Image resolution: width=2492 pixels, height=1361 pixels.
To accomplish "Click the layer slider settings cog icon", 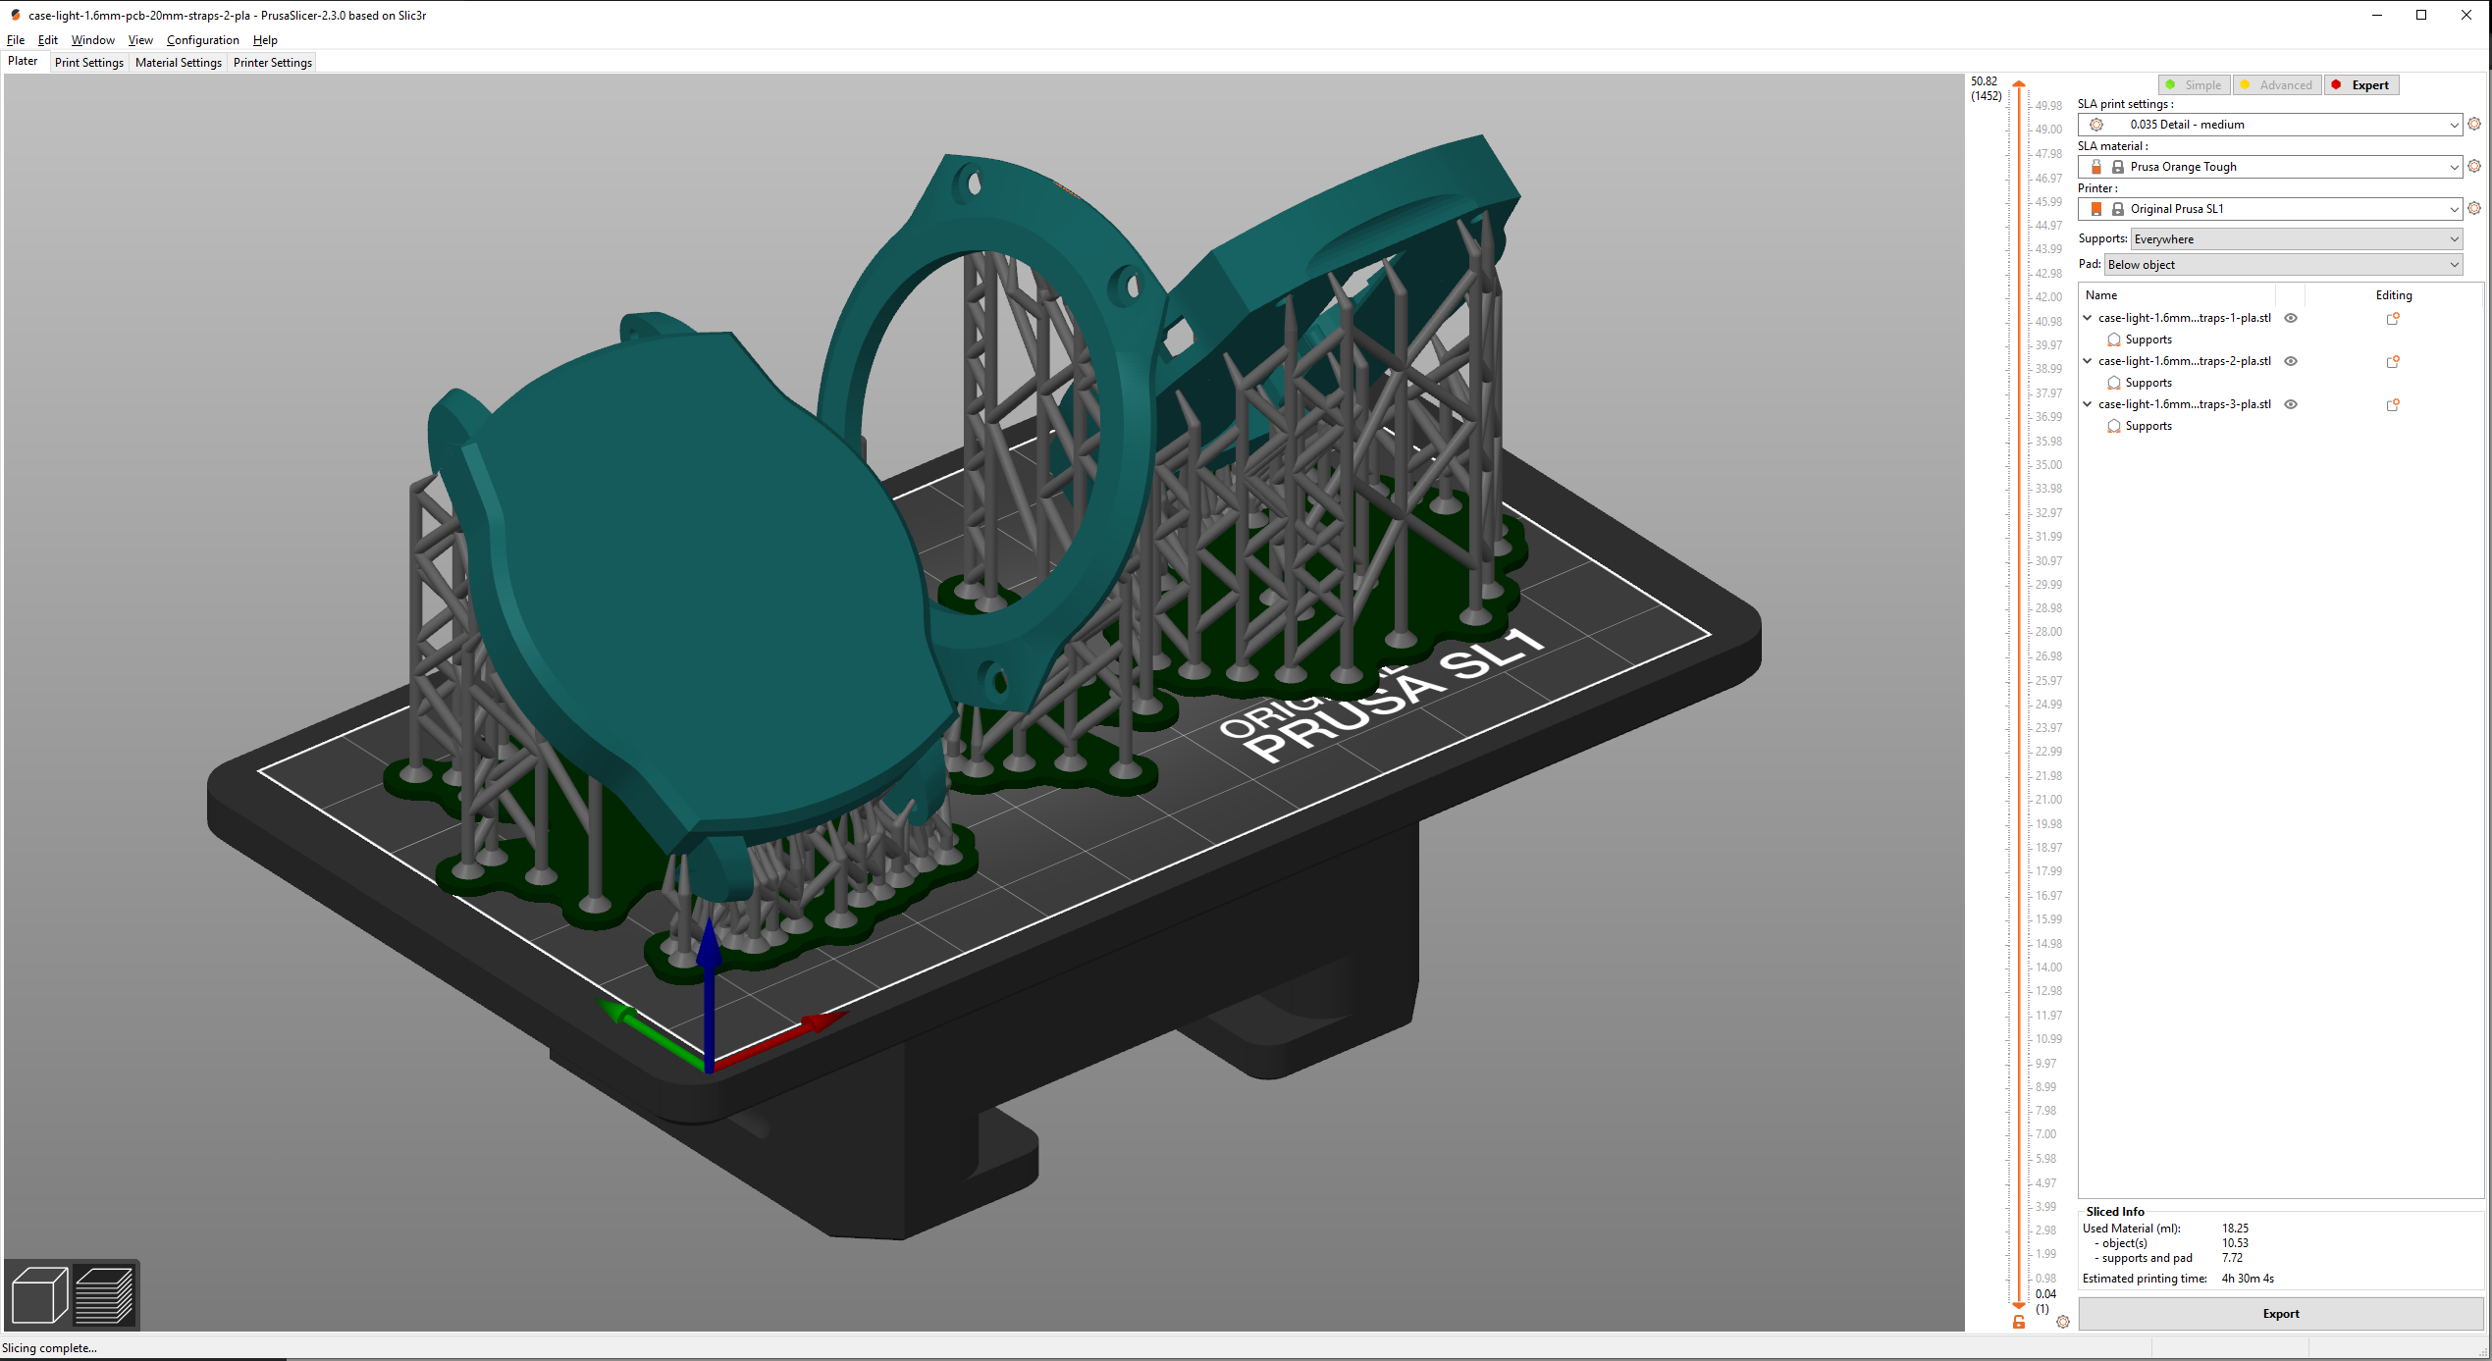I will 2063,1322.
